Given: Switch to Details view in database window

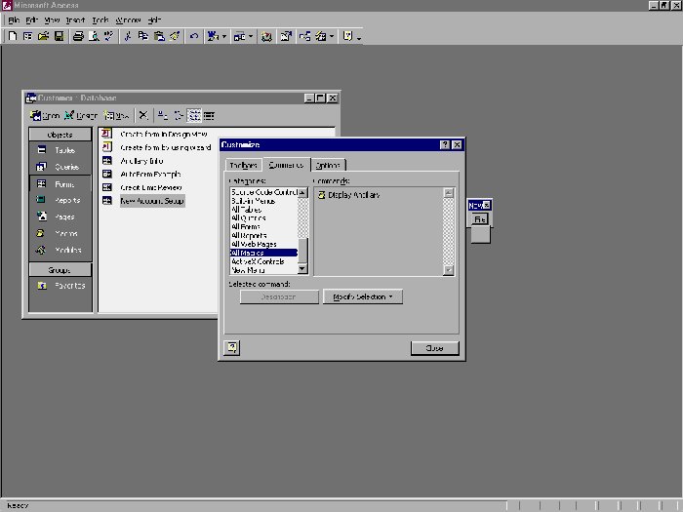Looking at the screenshot, I should [x=209, y=115].
